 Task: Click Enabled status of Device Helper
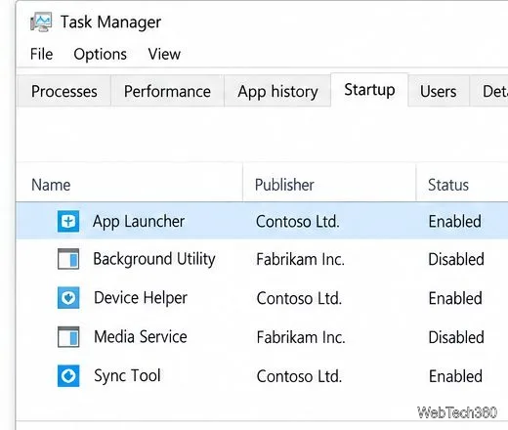click(455, 298)
